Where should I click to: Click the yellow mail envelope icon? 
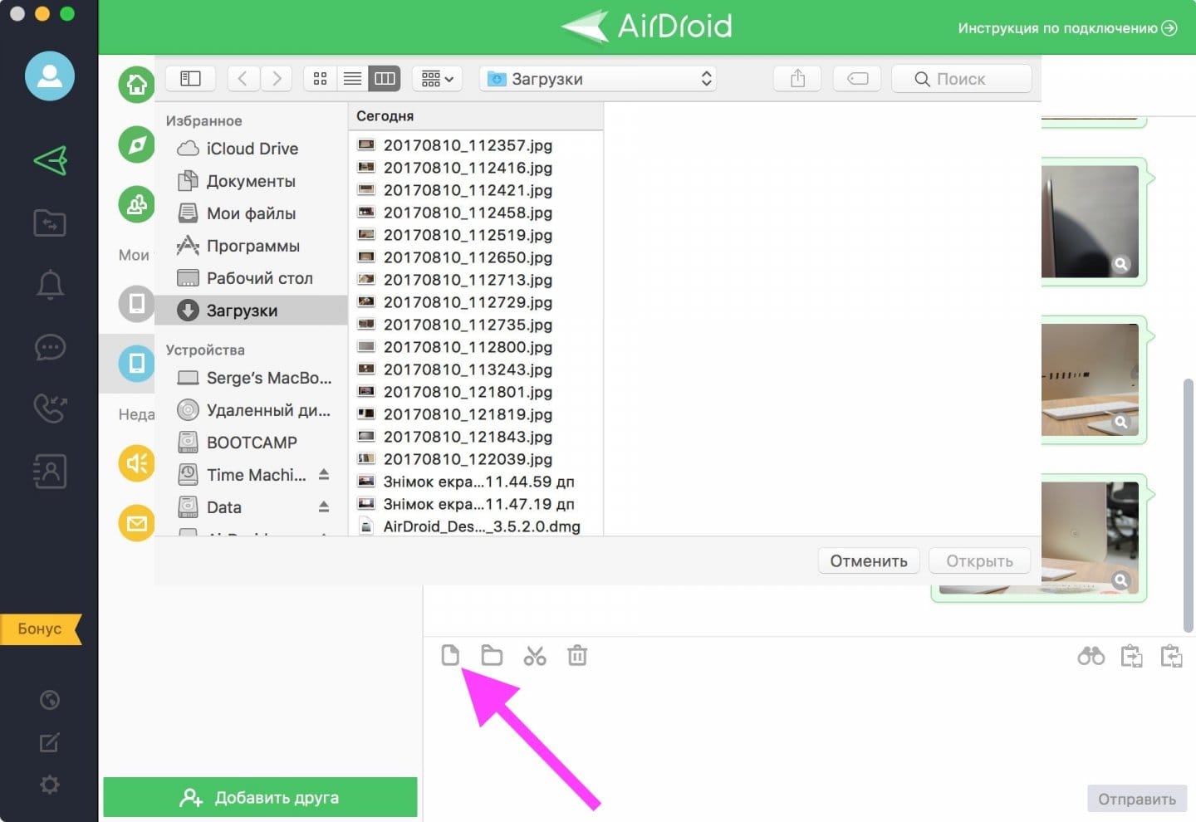[x=137, y=523]
